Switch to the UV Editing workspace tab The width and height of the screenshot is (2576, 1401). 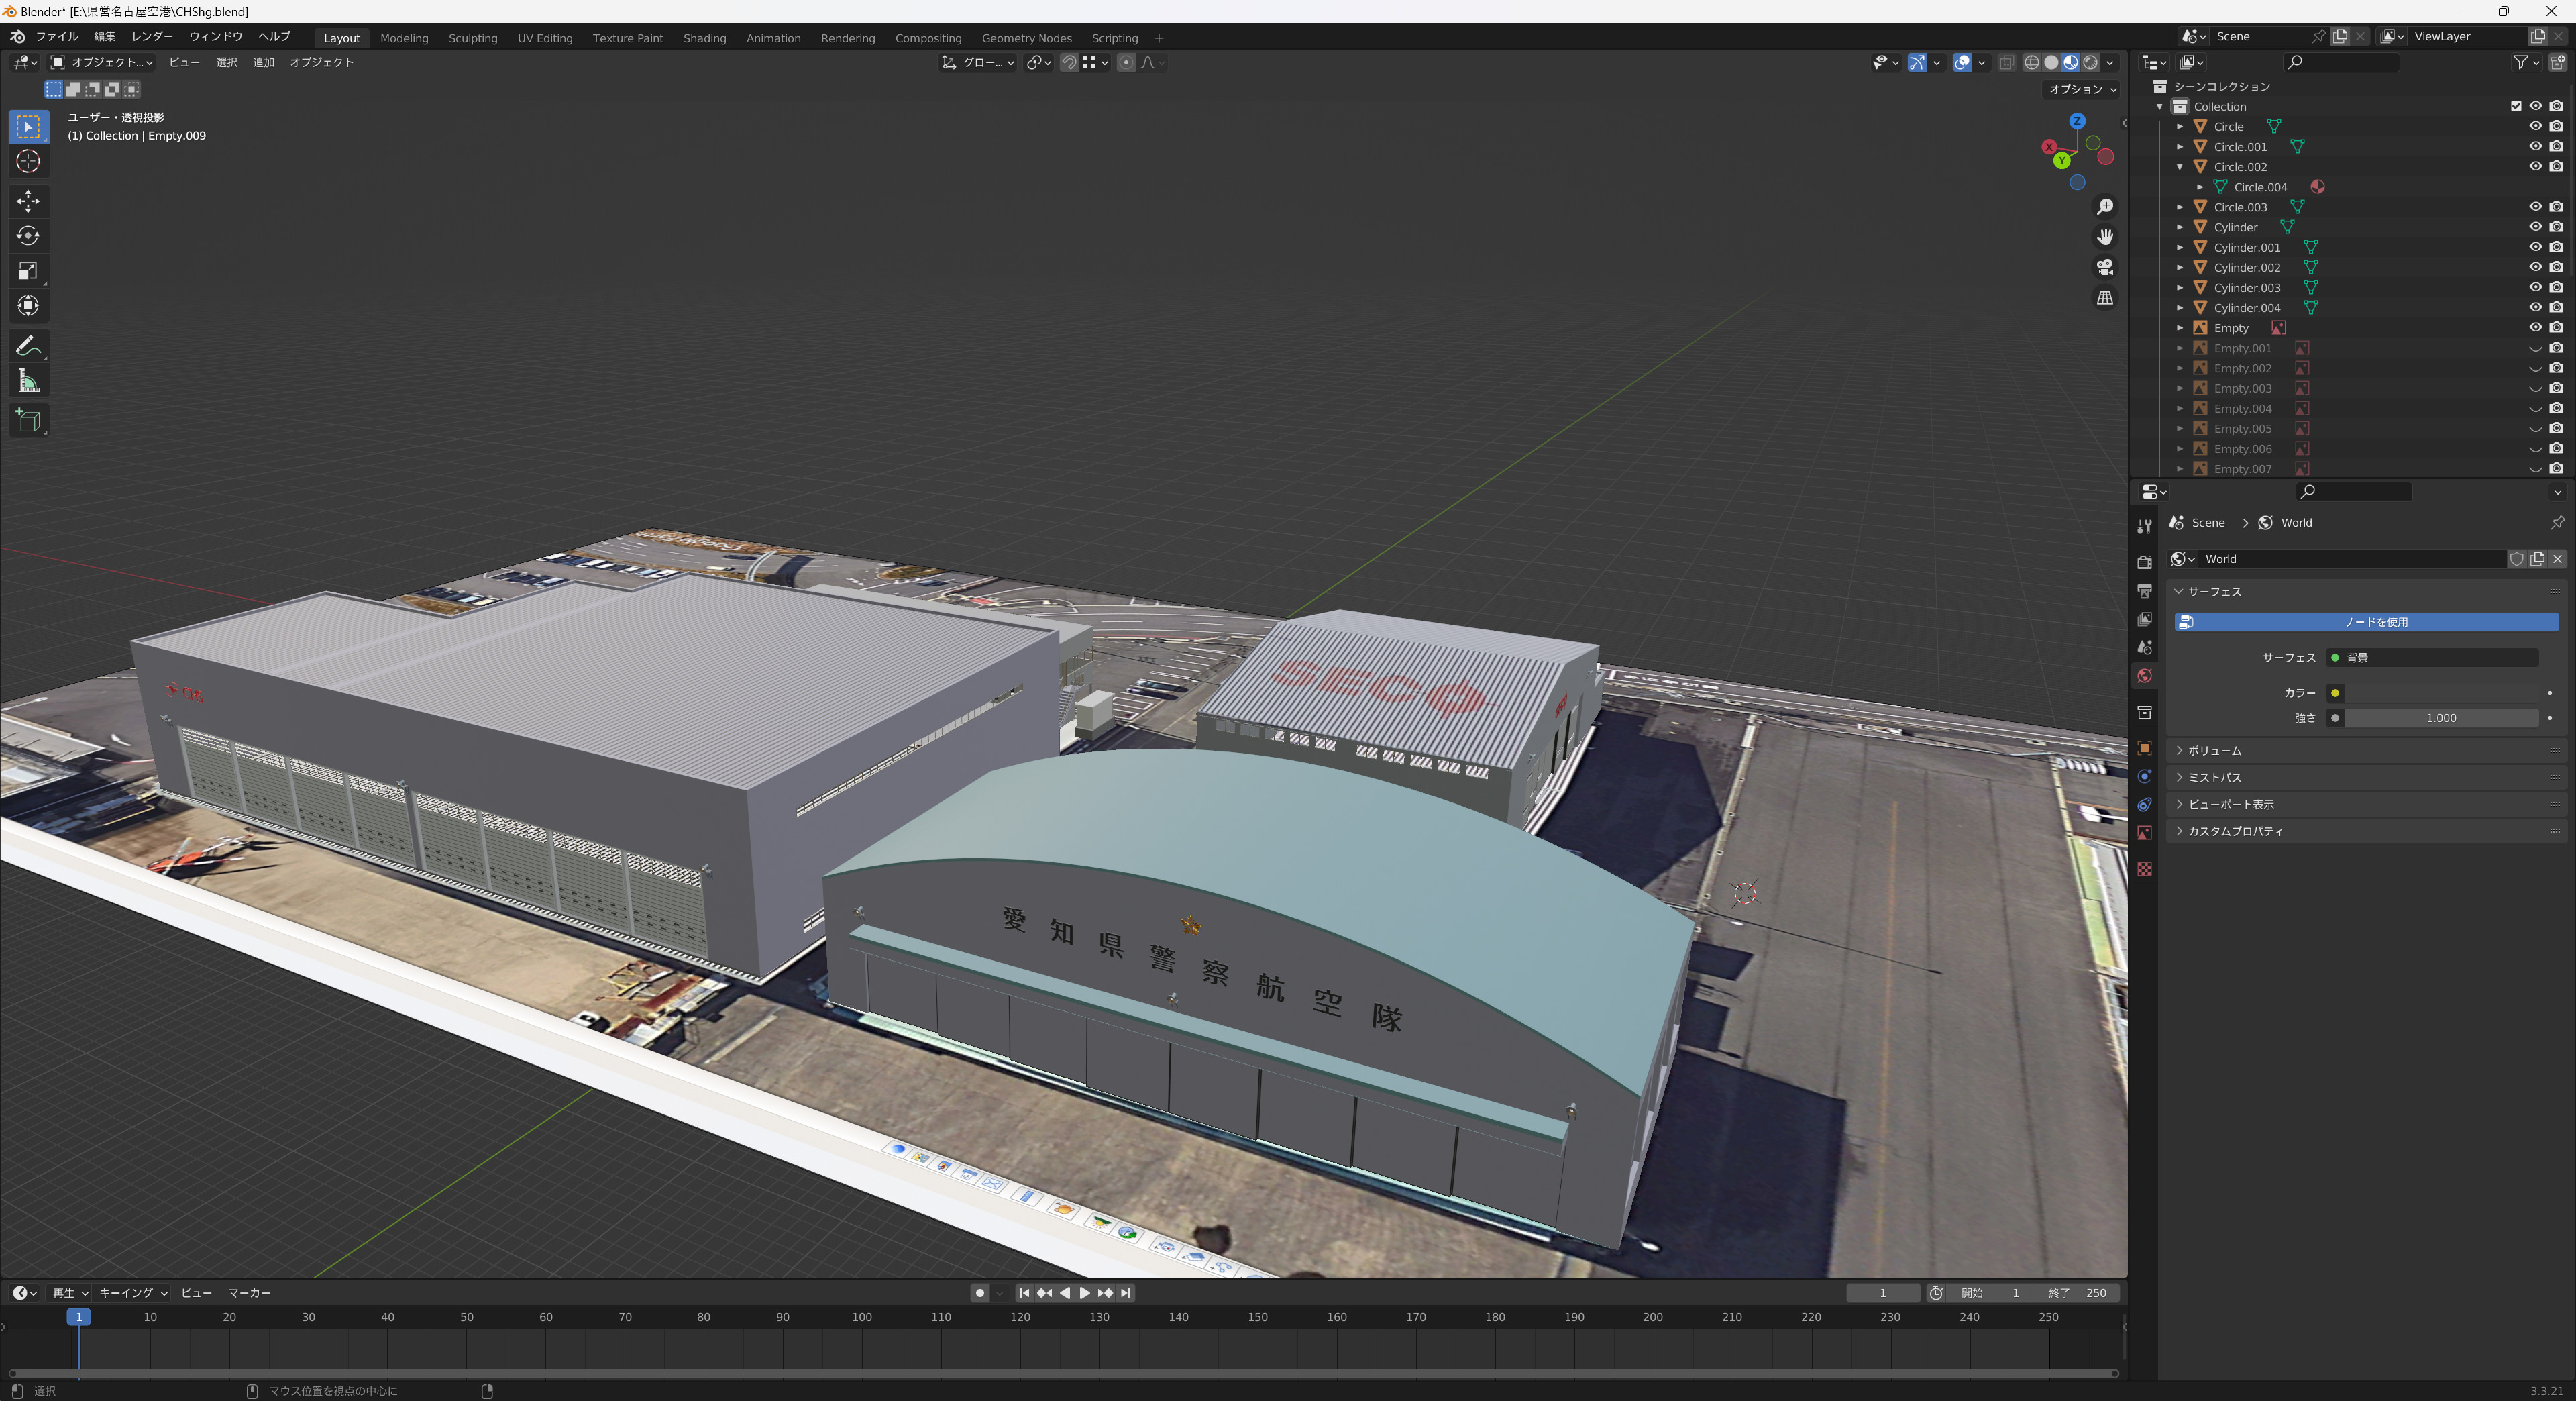tap(545, 38)
